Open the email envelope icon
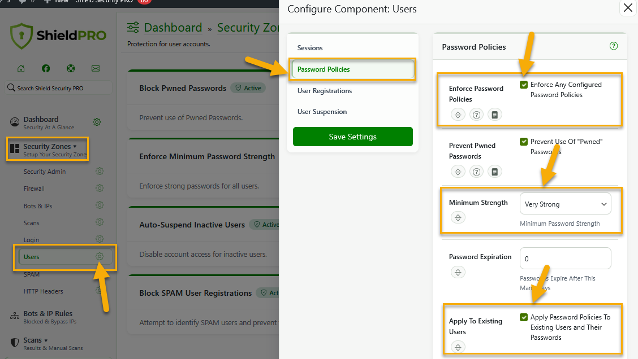The height and width of the screenshot is (359, 638). point(96,68)
